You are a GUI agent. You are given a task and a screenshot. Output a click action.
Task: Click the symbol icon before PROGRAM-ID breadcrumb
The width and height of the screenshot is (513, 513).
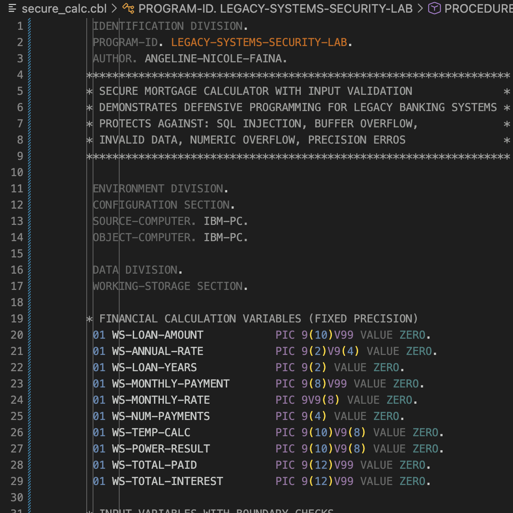click(129, 9)
